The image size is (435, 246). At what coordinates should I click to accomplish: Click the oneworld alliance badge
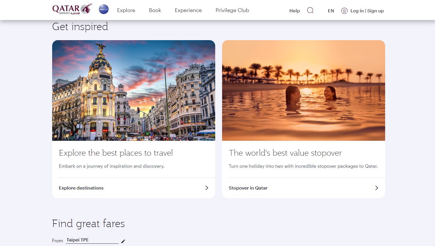(104, 9)
